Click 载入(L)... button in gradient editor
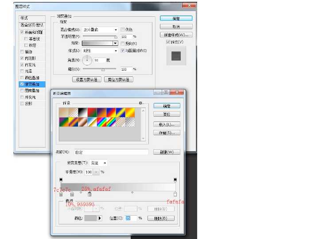The image size is (319, 239). point(167,125)
